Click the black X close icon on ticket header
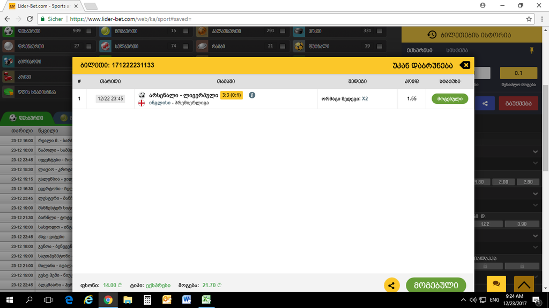Viewport: 549px width, 308px height. (x=465, y=65)
